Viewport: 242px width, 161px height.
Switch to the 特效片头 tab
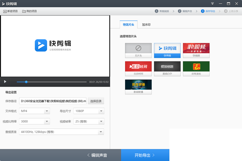pos(129,24)
